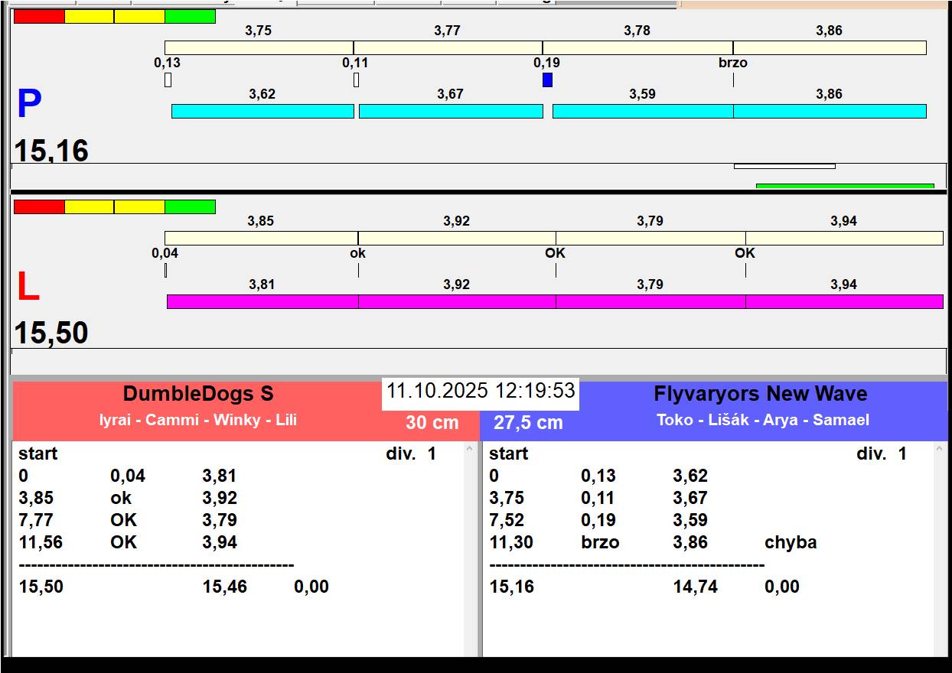Image resolution: width=952 pixels, height=673 pixels.
Task: Click 'div. 1' in the Flyvaryors results list
Action: click(x=882, y=454)
